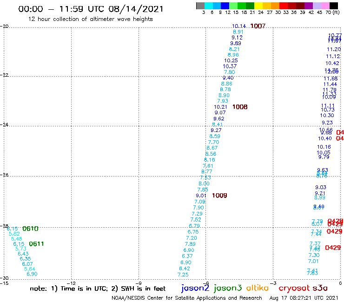Click the bright red legend swatch
344x302 pixels.
[284, 6]
